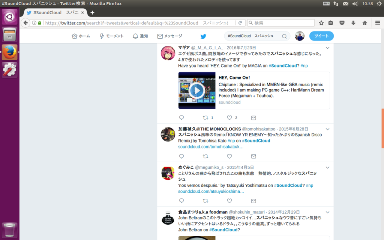The image size is (384, 240).
Task: Share めぐみこ tweet by message icon
Action: point(253,201)
